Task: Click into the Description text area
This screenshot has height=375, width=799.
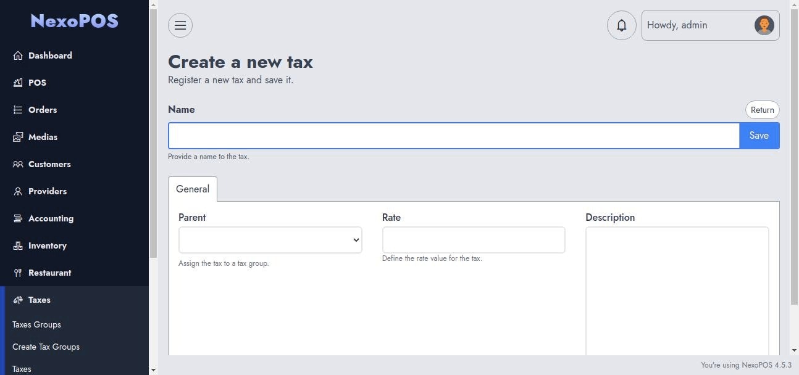Action: tap(677, 291)
